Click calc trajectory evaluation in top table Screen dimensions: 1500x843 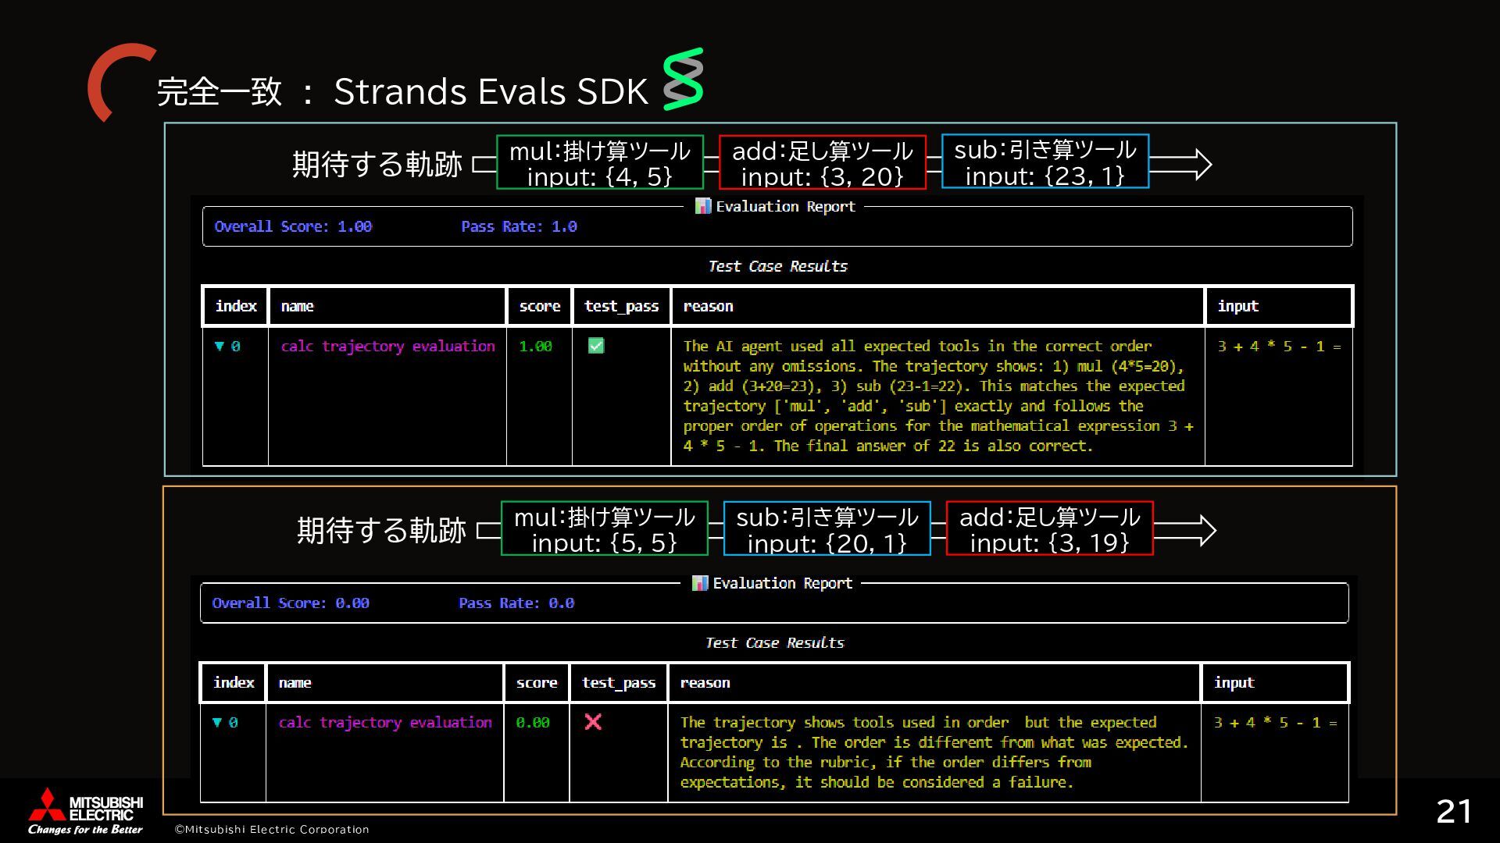click(x=387, y=346)
